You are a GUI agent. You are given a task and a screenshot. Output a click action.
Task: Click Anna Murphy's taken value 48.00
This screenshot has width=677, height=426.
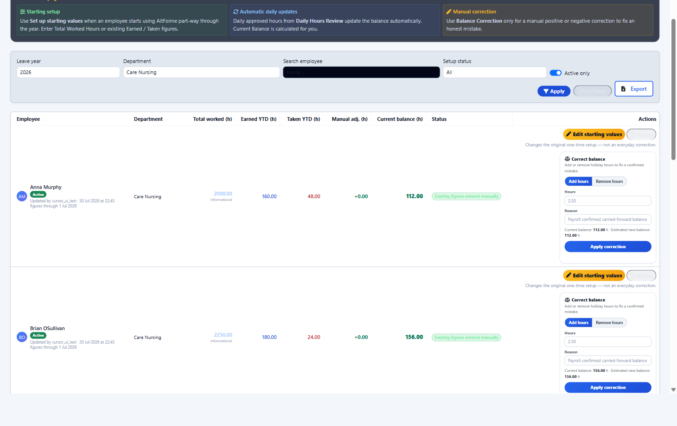[314, 196]
